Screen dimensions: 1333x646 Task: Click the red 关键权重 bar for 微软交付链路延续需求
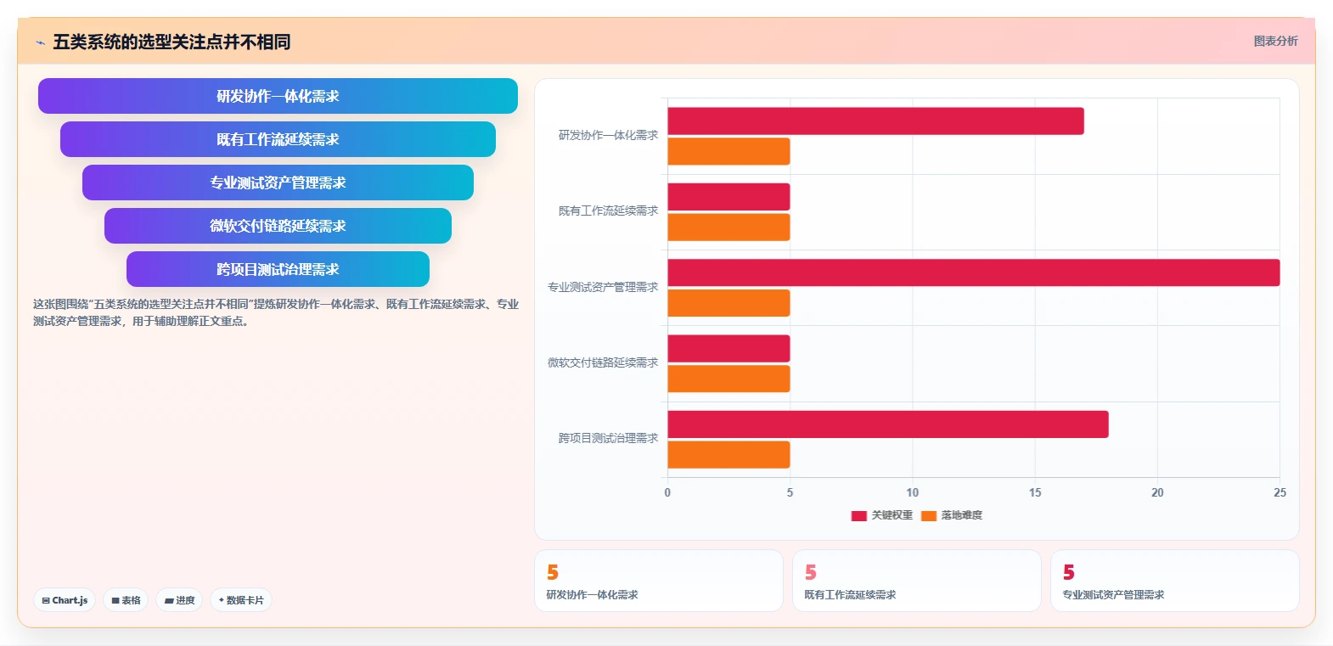tap(728, 349)
